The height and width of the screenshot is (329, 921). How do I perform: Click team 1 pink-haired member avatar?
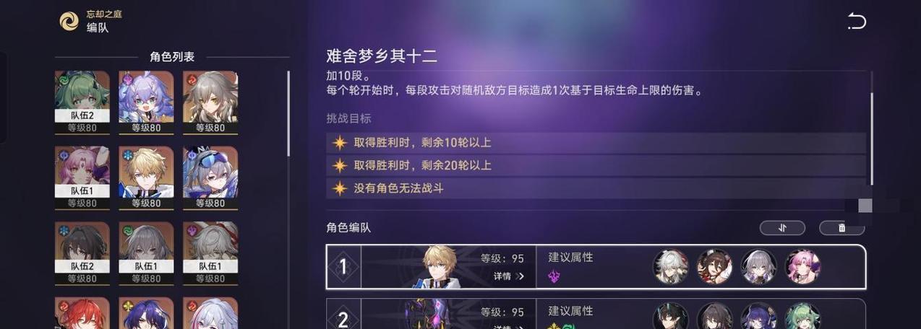tap(802, 267)
